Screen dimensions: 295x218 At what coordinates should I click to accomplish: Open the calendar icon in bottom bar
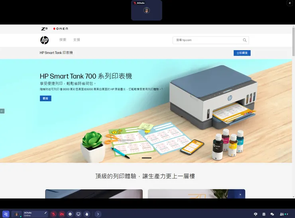264,214
